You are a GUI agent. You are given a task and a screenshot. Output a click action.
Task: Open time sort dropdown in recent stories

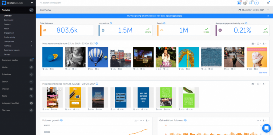[x=259, y=84]
